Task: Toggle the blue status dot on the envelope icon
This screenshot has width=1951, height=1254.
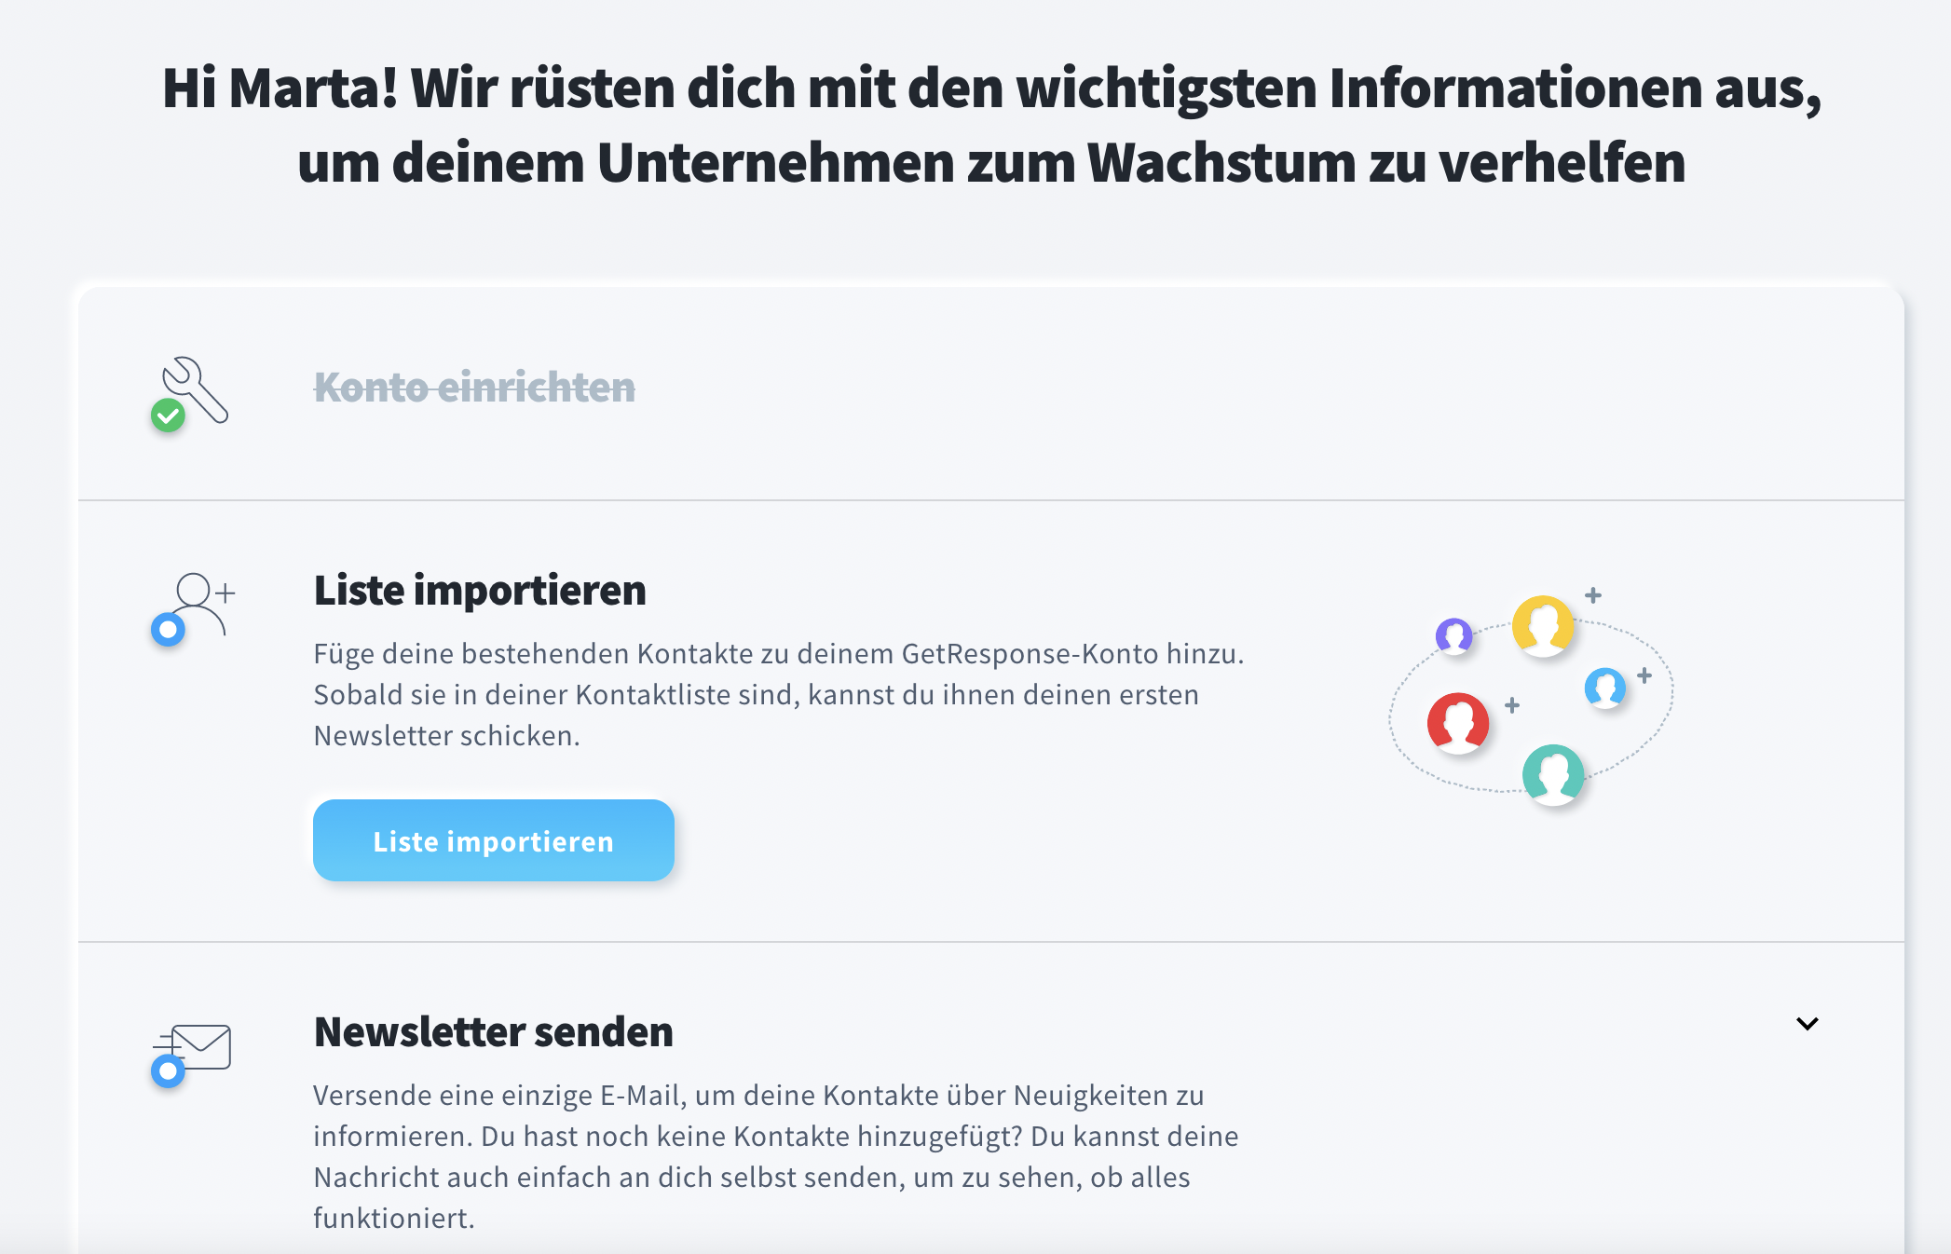Action: pyautogui.click(x=169, y=1073)
